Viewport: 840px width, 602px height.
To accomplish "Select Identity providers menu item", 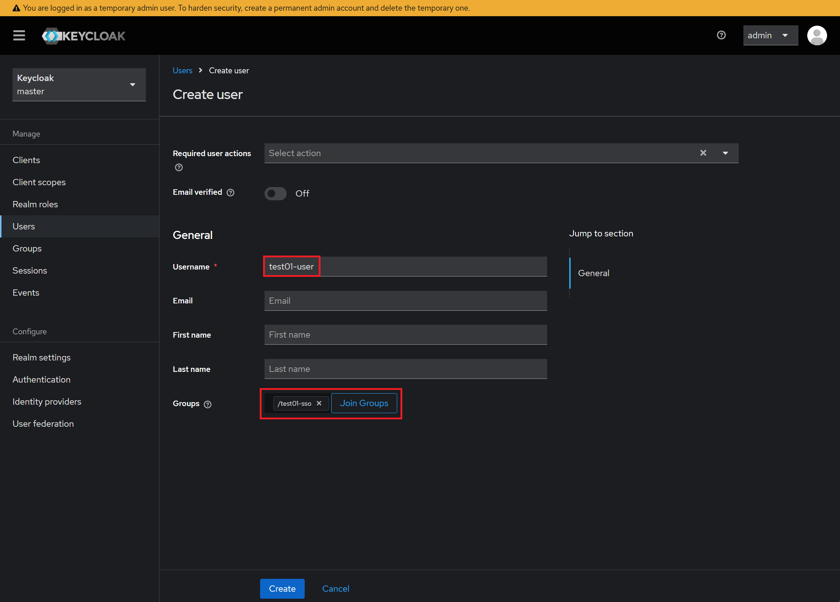I will 47,402.
